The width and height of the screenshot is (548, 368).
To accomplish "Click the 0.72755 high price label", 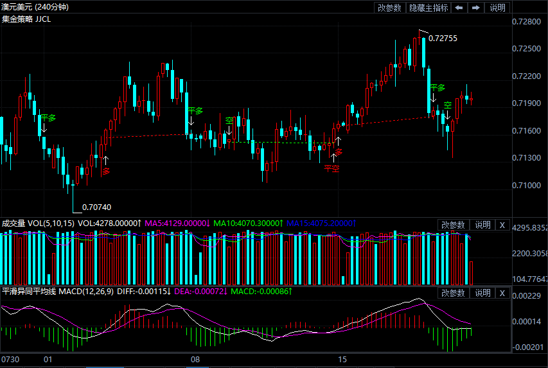I will [x=443, y=39].
